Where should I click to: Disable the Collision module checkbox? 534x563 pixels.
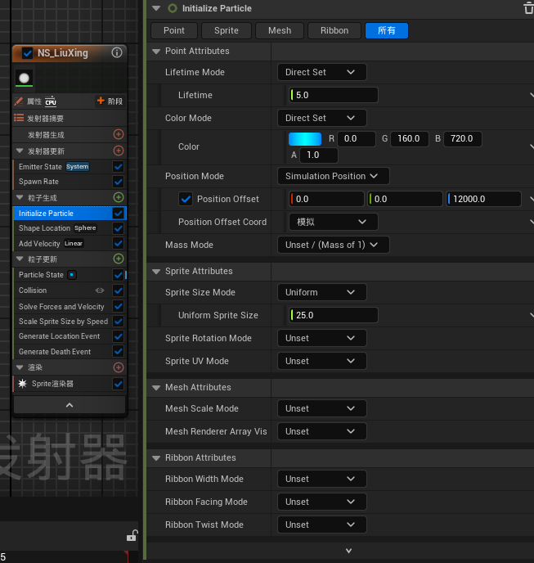tap(118, 291)
